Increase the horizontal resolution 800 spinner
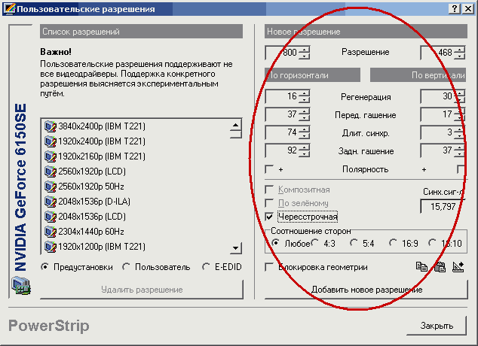 point(304,50)
